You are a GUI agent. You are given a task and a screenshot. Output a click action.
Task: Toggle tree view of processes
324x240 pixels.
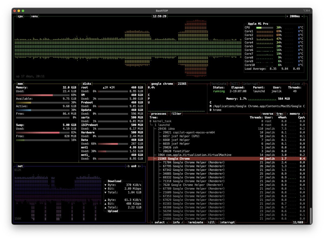(280, 114)
